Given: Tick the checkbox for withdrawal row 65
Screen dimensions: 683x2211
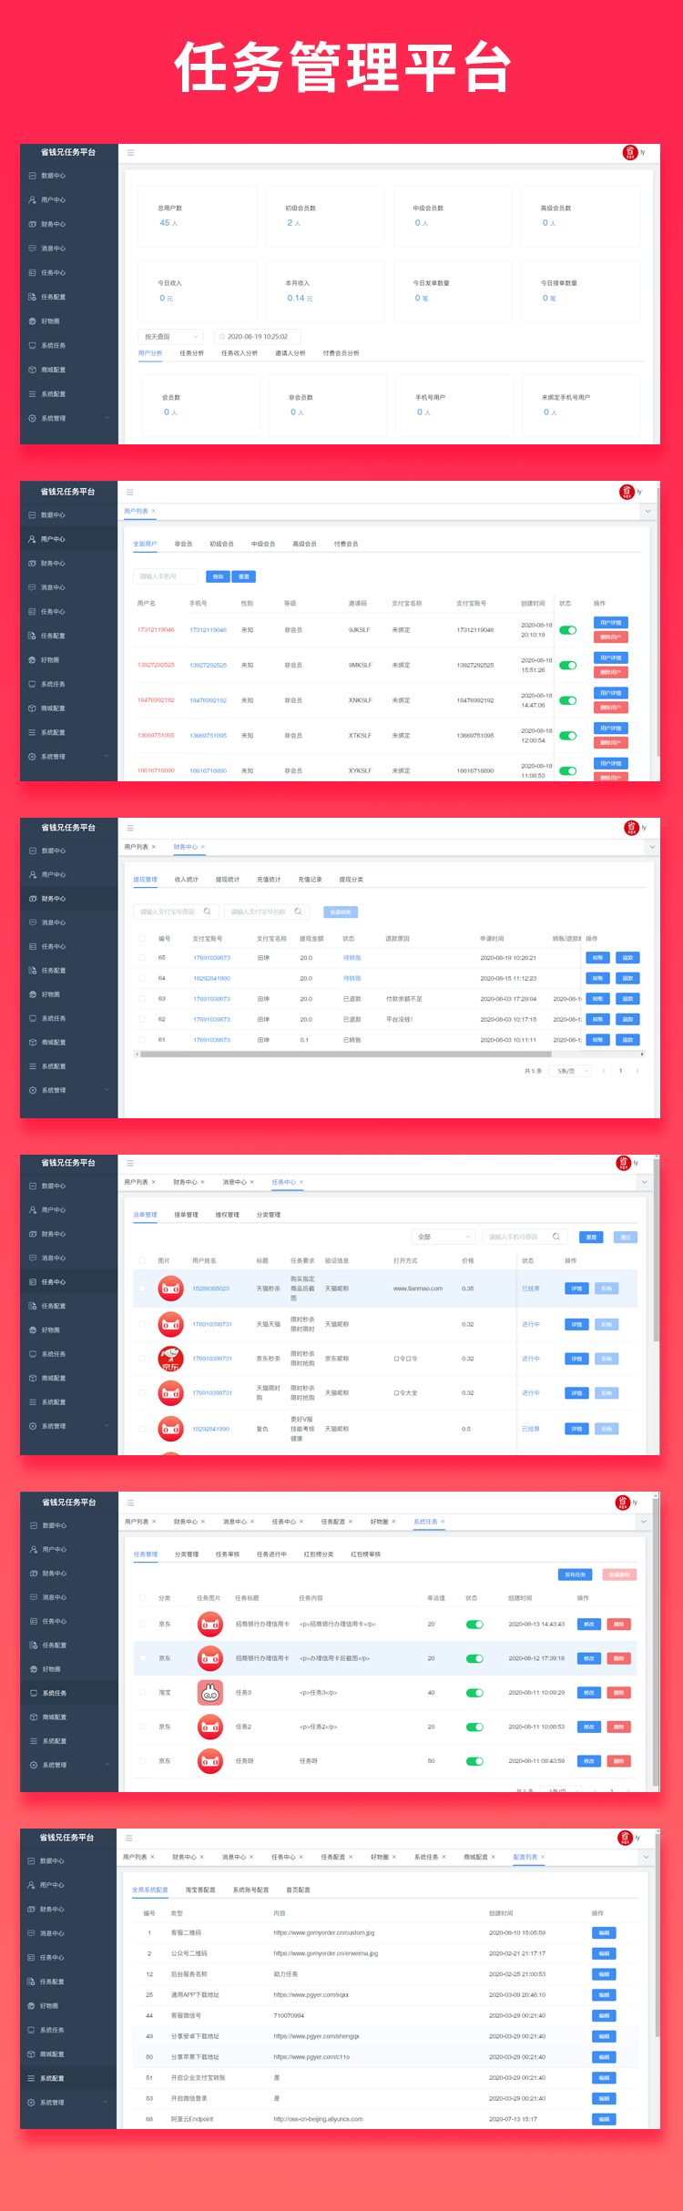Looking at the screenshot, I should click(x=142, y=958).
